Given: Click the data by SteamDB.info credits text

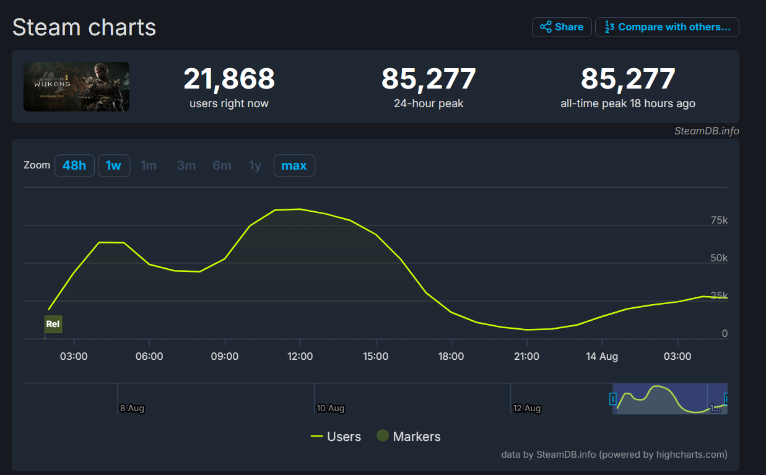Looking at the screenshot, I should 614,455.
